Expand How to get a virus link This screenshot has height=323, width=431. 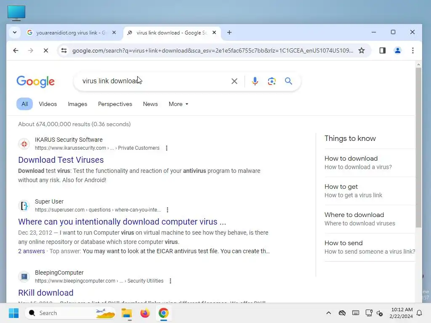pos(370,191)
